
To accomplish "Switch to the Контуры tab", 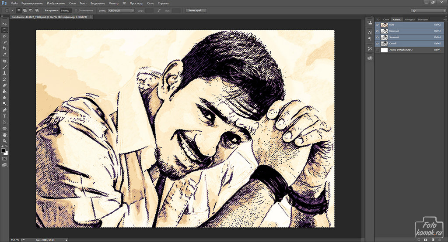I will [x=409, y=19].
